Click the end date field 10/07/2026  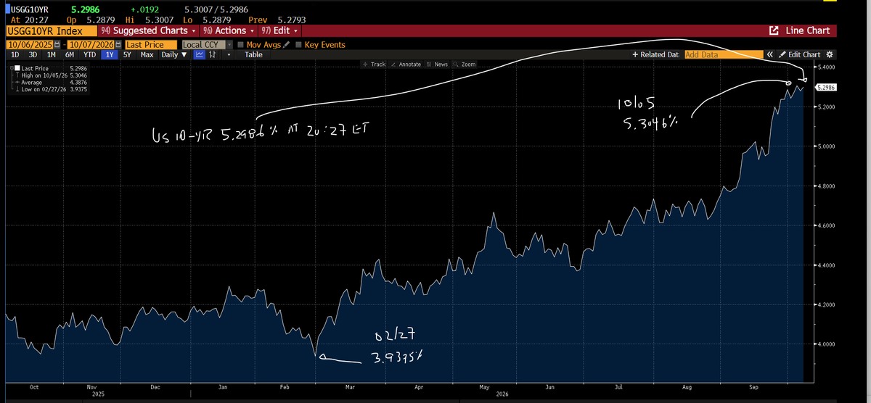[91, 44]
